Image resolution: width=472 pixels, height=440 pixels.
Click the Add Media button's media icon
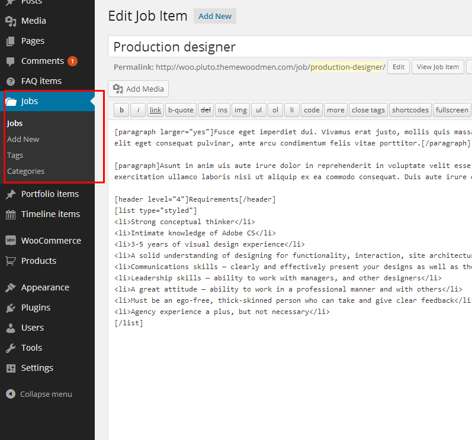[x=118, y=89]
